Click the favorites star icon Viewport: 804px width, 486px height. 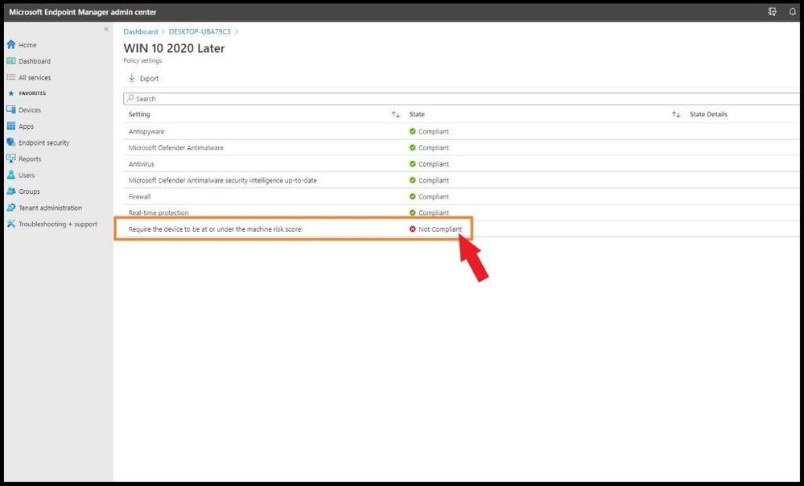click(10, 93)
